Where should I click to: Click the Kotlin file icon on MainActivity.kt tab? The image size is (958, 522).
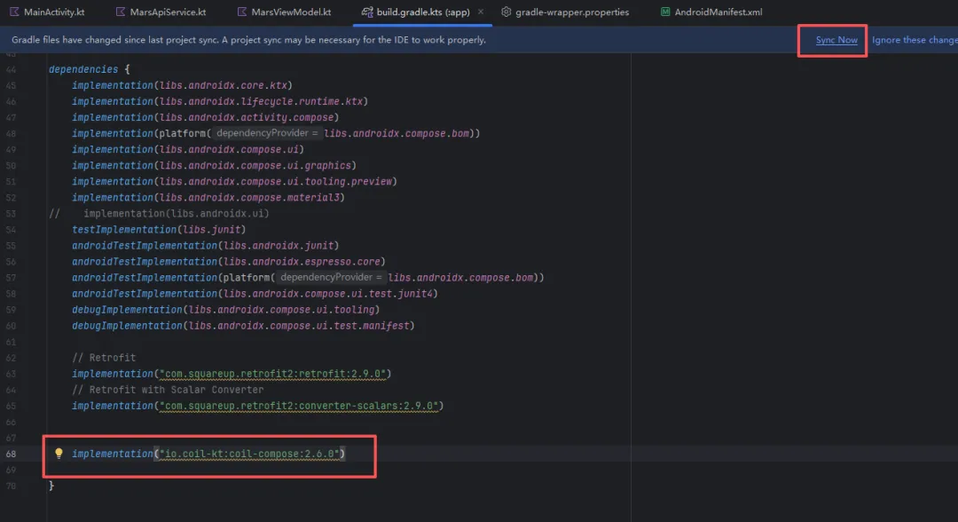(14, 12)
